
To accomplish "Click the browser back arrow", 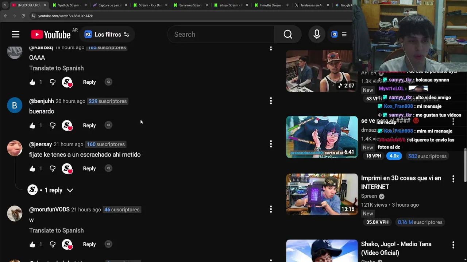I will coord(5,16).
